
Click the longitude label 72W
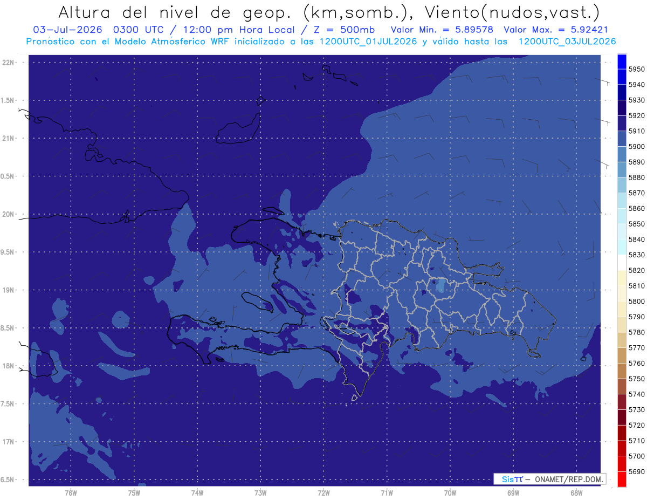tap(323, 493)
